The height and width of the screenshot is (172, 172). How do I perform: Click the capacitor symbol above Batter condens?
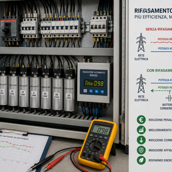(x=169, y=98)
